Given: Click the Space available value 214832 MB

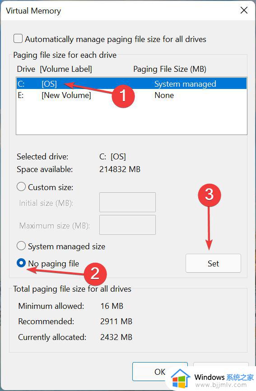Looking at the screenshot, I should pyautogui.click(x=120, y=169).
